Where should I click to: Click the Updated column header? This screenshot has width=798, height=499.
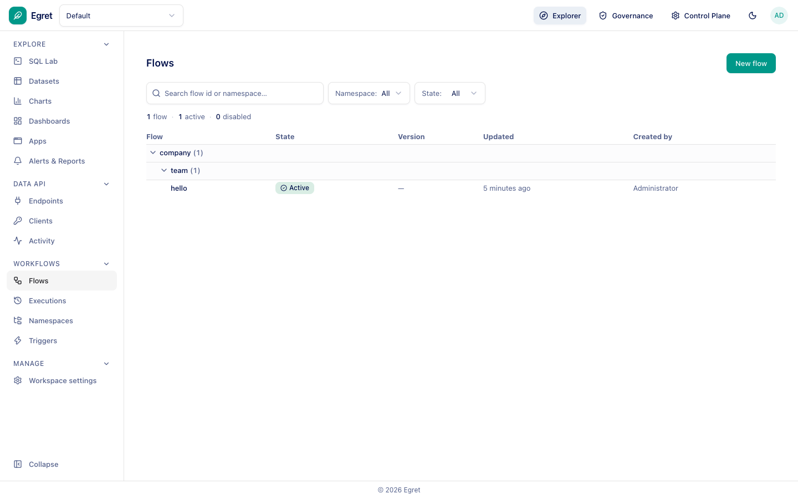[x=498, y=136]
